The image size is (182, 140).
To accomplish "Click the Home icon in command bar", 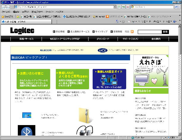I will click(x=117, y=21).
